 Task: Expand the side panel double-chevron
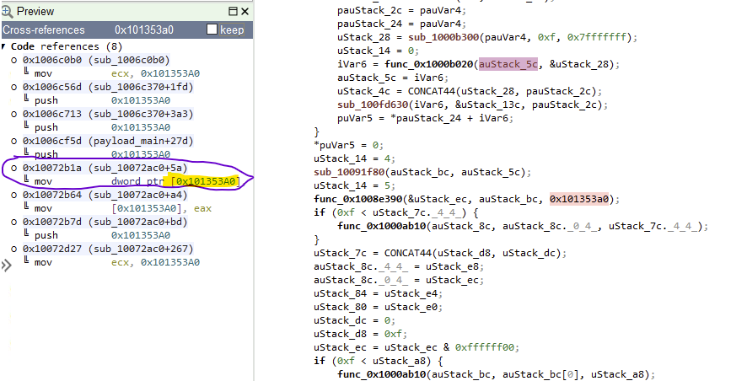[6, 266]
